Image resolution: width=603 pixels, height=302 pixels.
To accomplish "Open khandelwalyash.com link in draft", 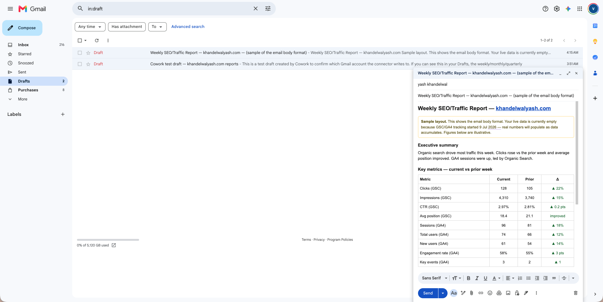I will tap(523, 108).
